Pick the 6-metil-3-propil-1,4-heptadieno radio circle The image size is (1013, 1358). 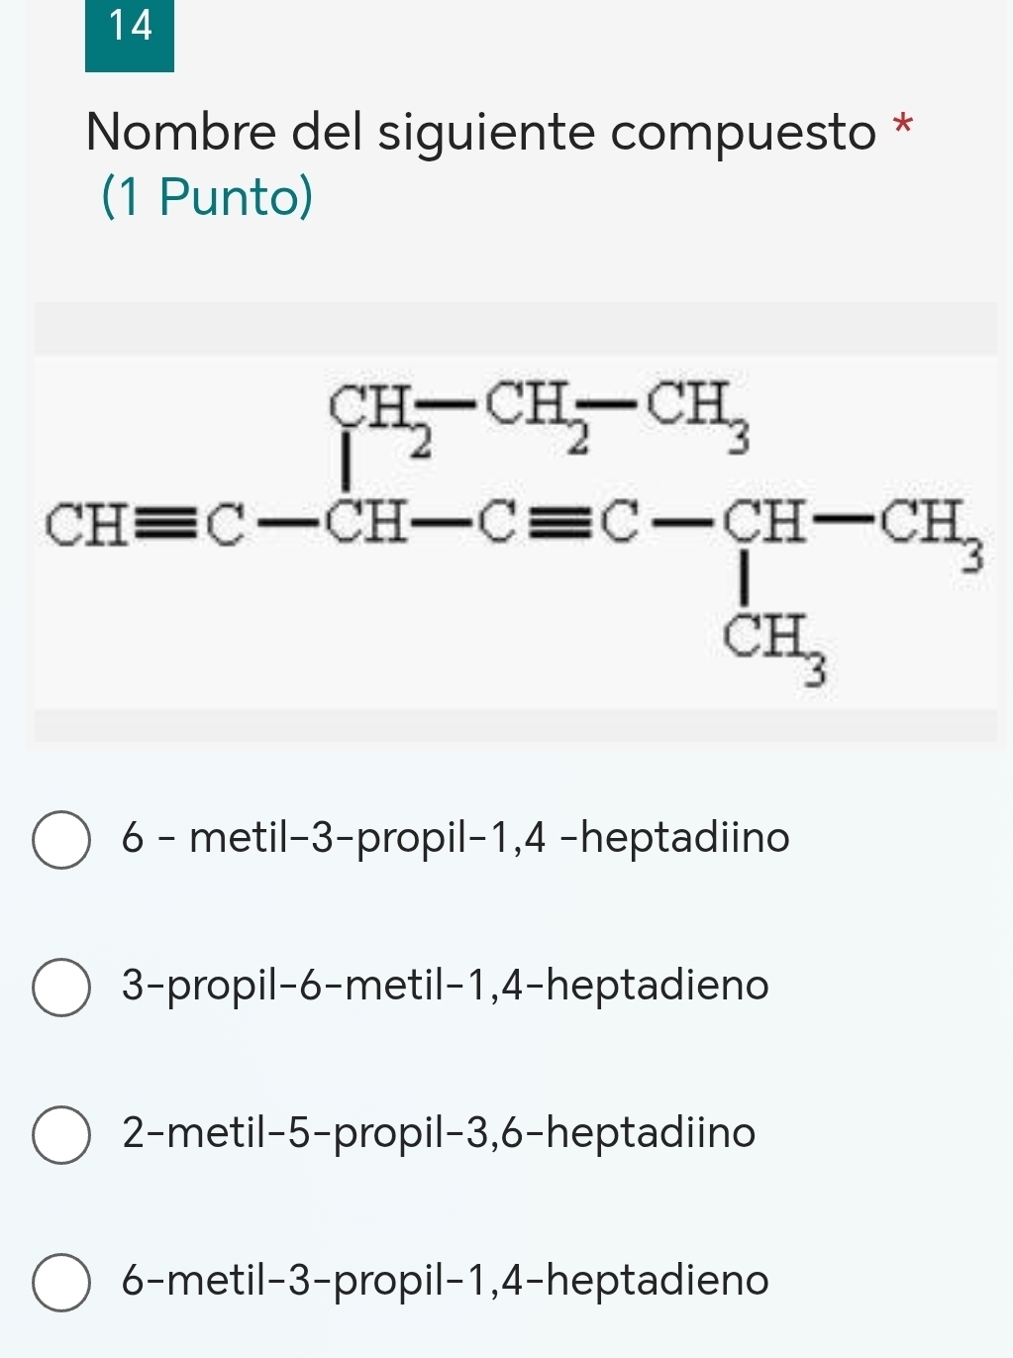coord(61,1282)
